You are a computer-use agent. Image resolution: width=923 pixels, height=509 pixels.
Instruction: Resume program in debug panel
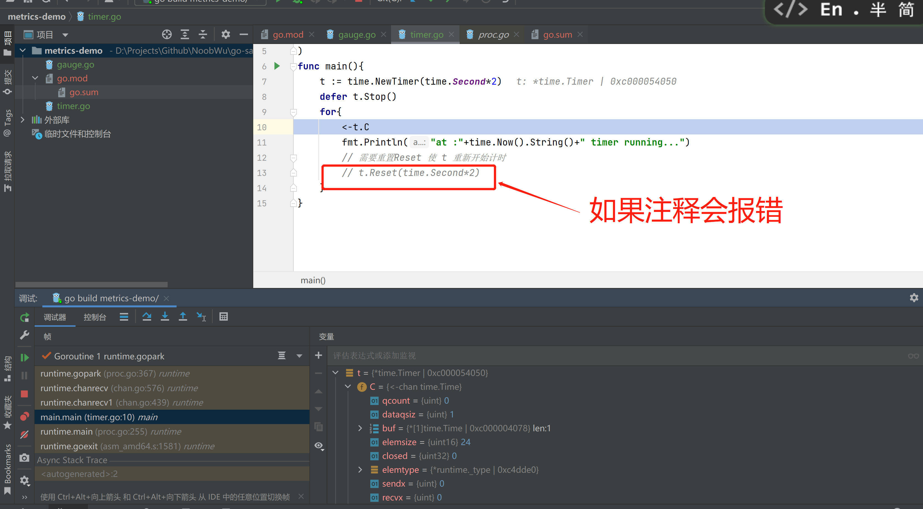point(24,357)
